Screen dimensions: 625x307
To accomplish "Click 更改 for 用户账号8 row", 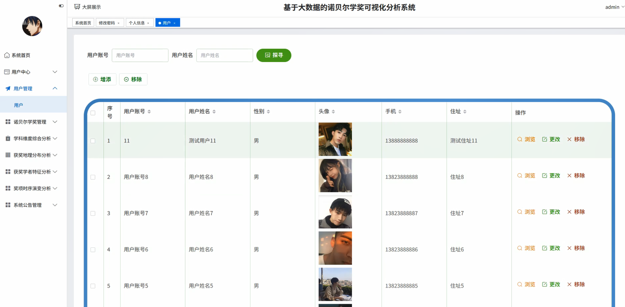I will [551, 176].
